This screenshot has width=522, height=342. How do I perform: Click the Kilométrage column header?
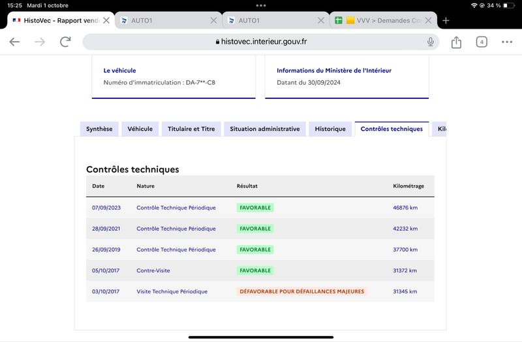[x=408, y=186]
